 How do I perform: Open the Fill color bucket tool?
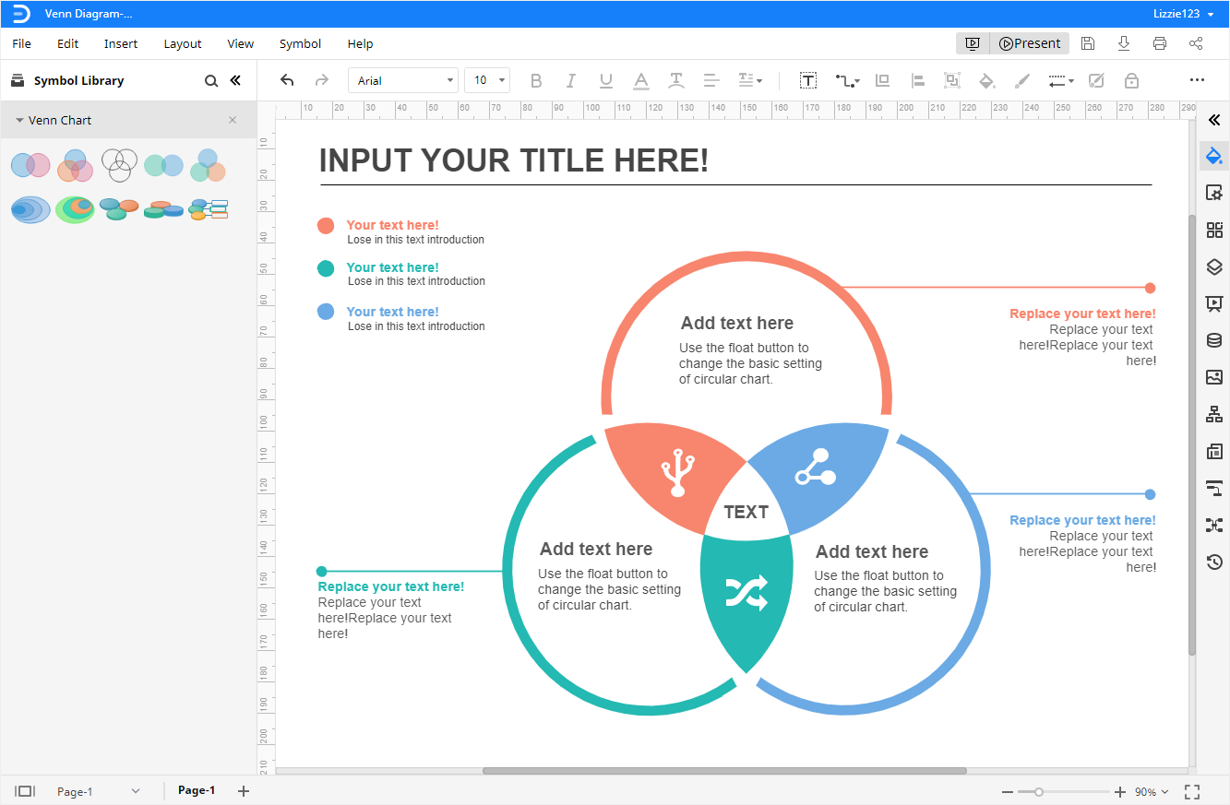tap(985, 80)
